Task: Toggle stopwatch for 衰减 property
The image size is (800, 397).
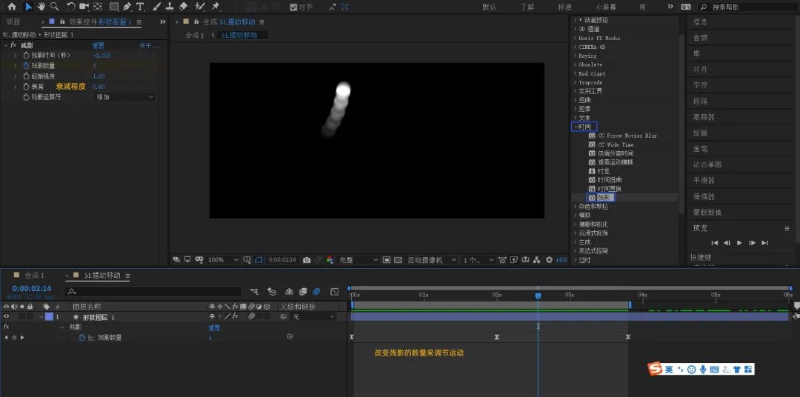Action: tap(27, 87)
